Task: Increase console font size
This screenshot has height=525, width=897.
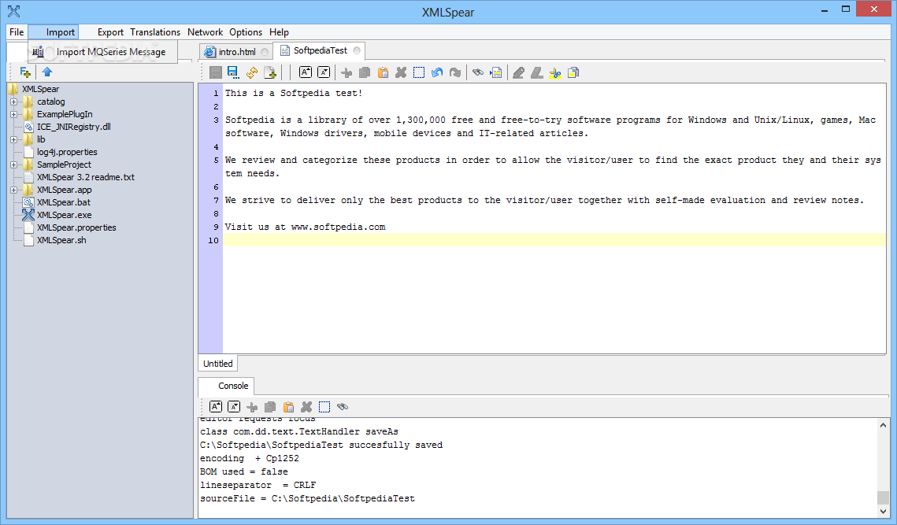Action: 216,407
